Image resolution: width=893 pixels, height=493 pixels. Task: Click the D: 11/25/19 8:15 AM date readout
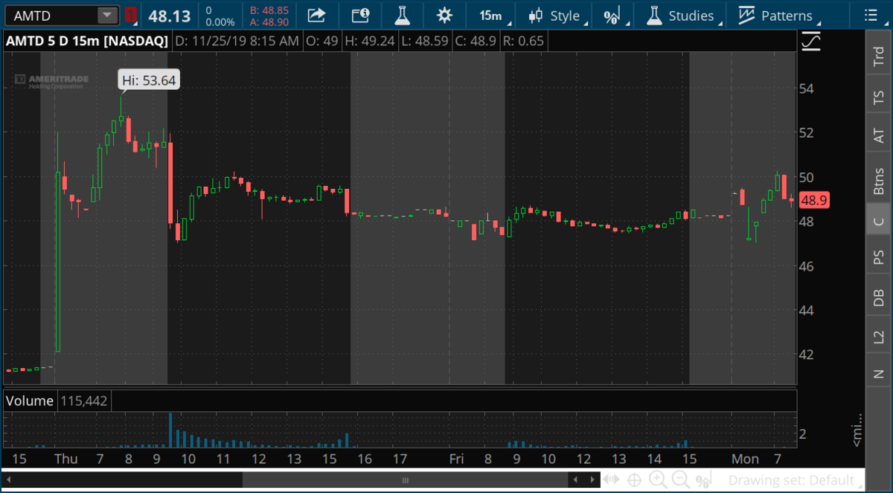tap(238, 41)
